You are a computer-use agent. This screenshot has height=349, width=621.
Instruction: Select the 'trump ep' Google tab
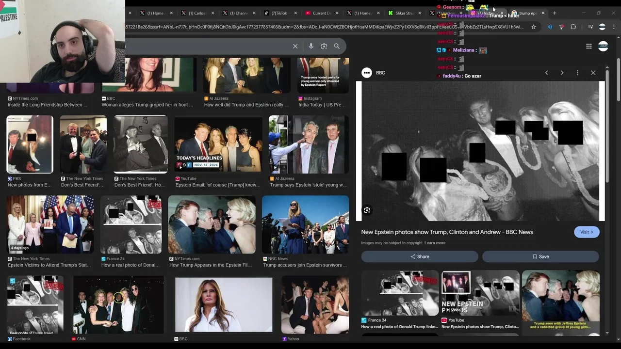[527, 13]
